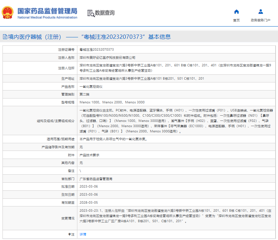Click the 变更情况 label cell
This screenshot has width=278, height=240.
(40, 218)
